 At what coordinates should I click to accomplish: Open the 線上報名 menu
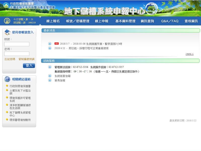pos(53,21)
